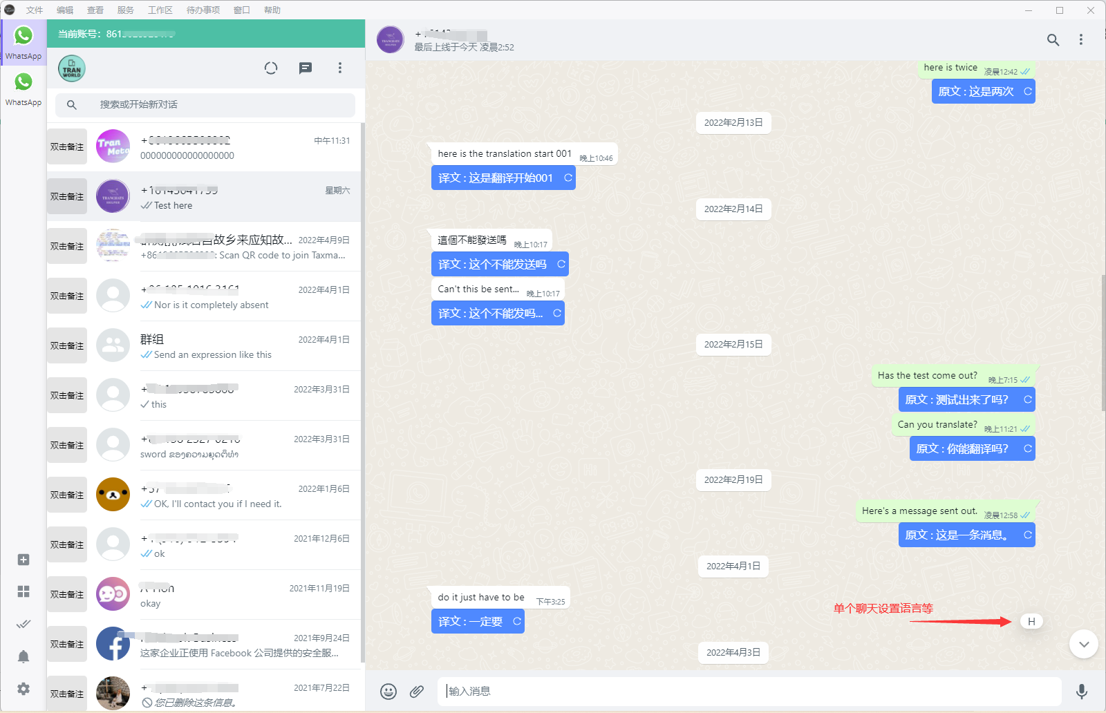The image size is (1106, 713).
Task: Open in-chat search with the magnifier icon
Action: (x=1053, y=39)
